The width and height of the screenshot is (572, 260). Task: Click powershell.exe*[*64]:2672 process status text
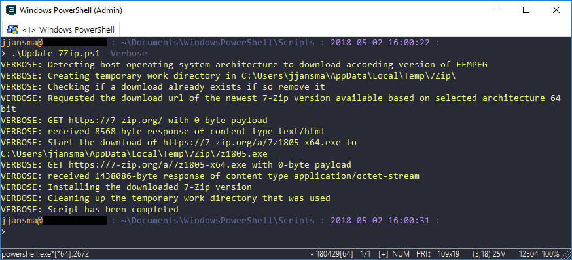(45, 254)
